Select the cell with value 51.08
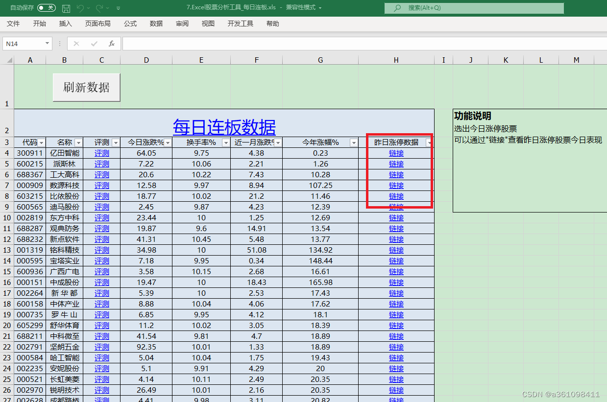607x402 pixels. click(257, 250)
